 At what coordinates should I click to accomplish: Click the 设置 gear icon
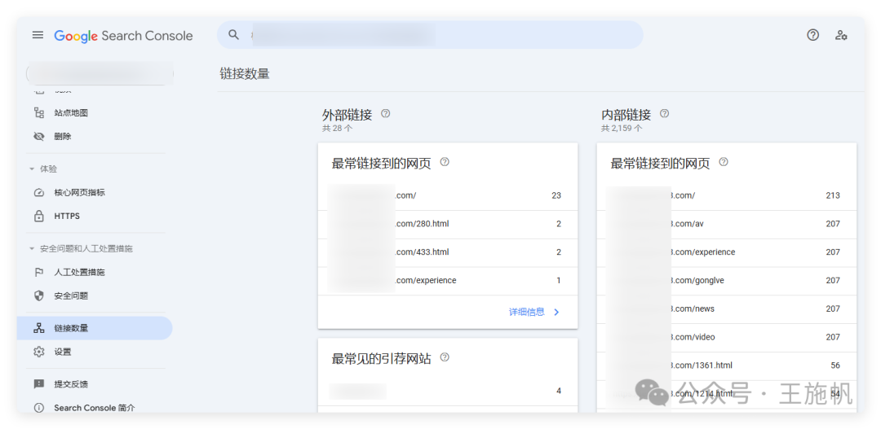click(x=39, y=352)
